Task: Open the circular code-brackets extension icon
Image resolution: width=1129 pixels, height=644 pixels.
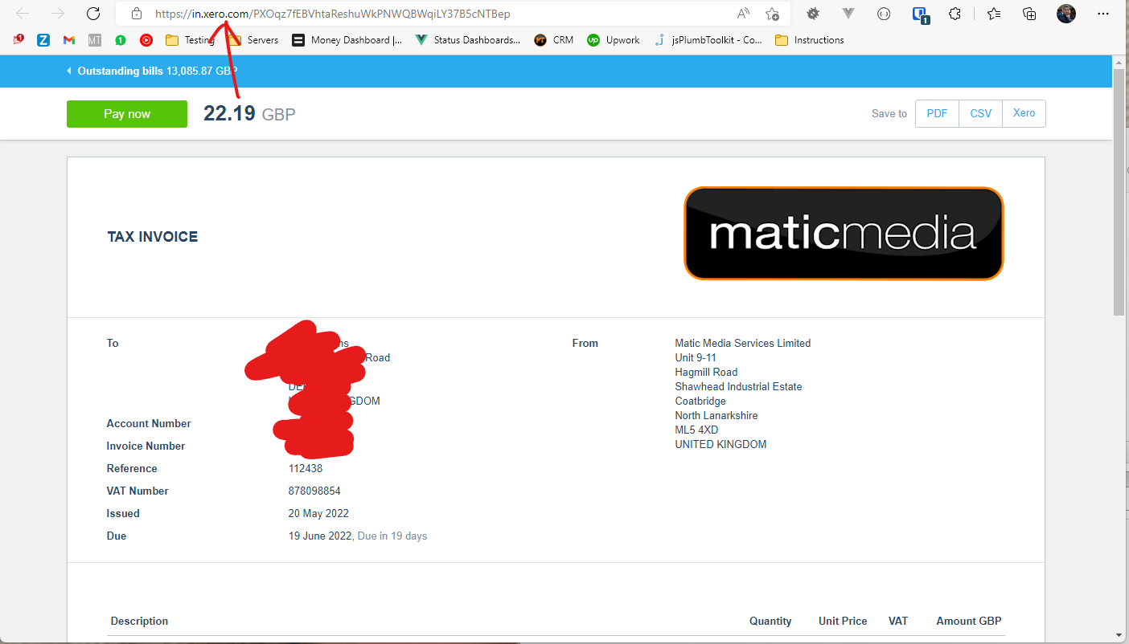Action: (x=884, y=14)
